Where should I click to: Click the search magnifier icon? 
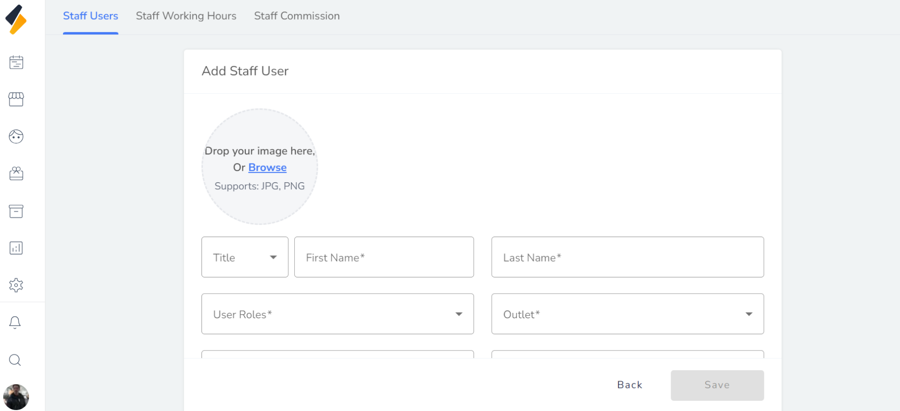(15, 360)
